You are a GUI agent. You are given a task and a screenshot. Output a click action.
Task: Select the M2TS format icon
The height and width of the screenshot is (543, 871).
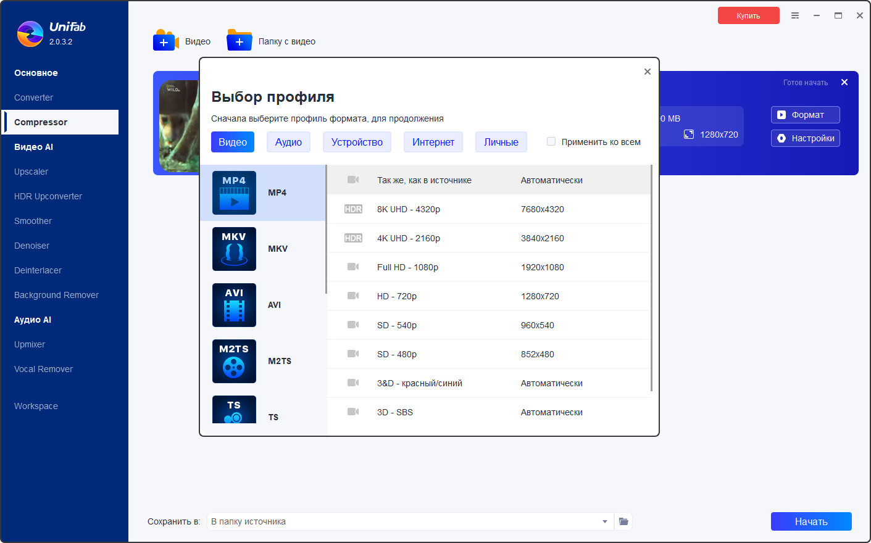point(234,361)
